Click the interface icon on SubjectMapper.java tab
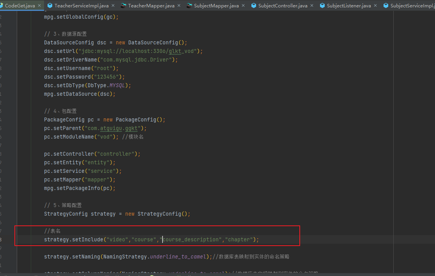Screen dimensions: 435x276 click(x=189, y=6)
